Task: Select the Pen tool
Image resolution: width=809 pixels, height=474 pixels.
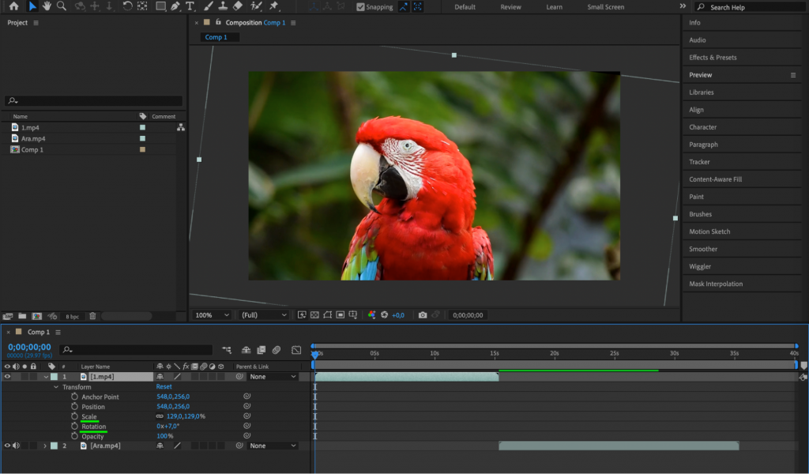Action: 175,6
